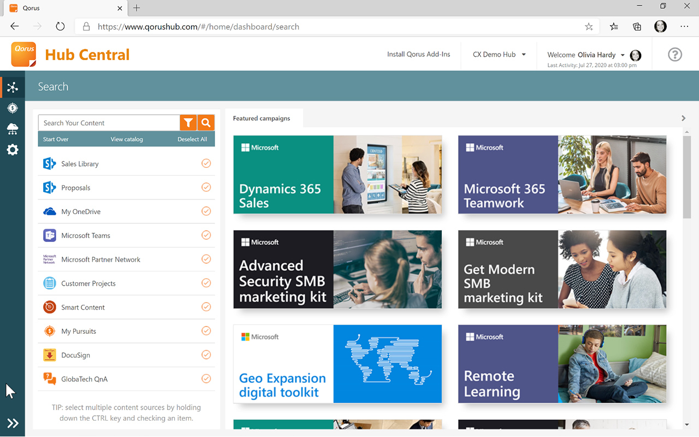Screen dimensions: 699x437
Task: Open Dynamics 365 Sales campaign
Action: click(337, 174)
